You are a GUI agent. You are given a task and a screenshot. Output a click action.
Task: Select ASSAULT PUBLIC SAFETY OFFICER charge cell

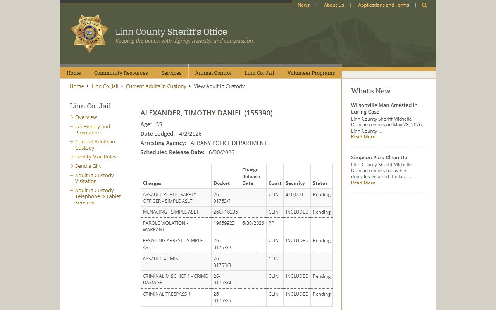176,198
